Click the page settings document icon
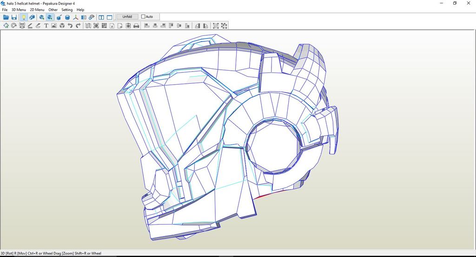476x257 pixels. (112, 26)
